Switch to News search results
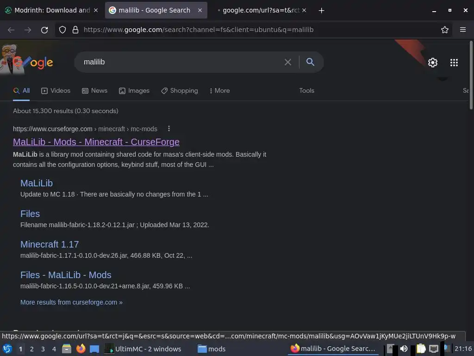This screenshot has height=356, width=474. pos(94,91)
